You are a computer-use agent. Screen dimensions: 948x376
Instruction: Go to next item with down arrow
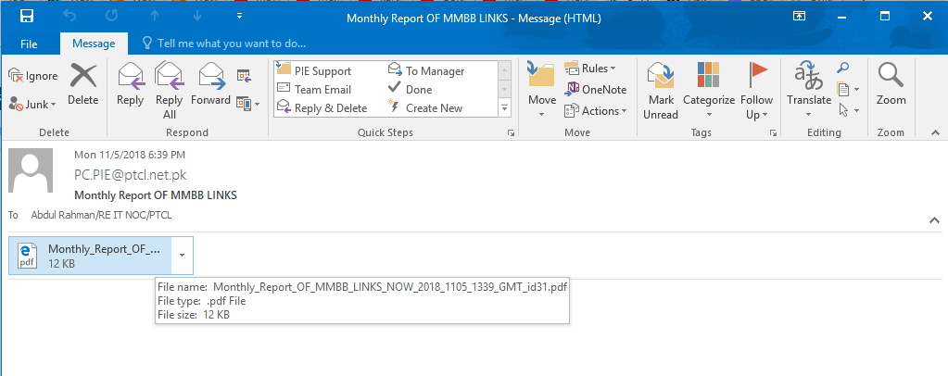coord(197,17)
